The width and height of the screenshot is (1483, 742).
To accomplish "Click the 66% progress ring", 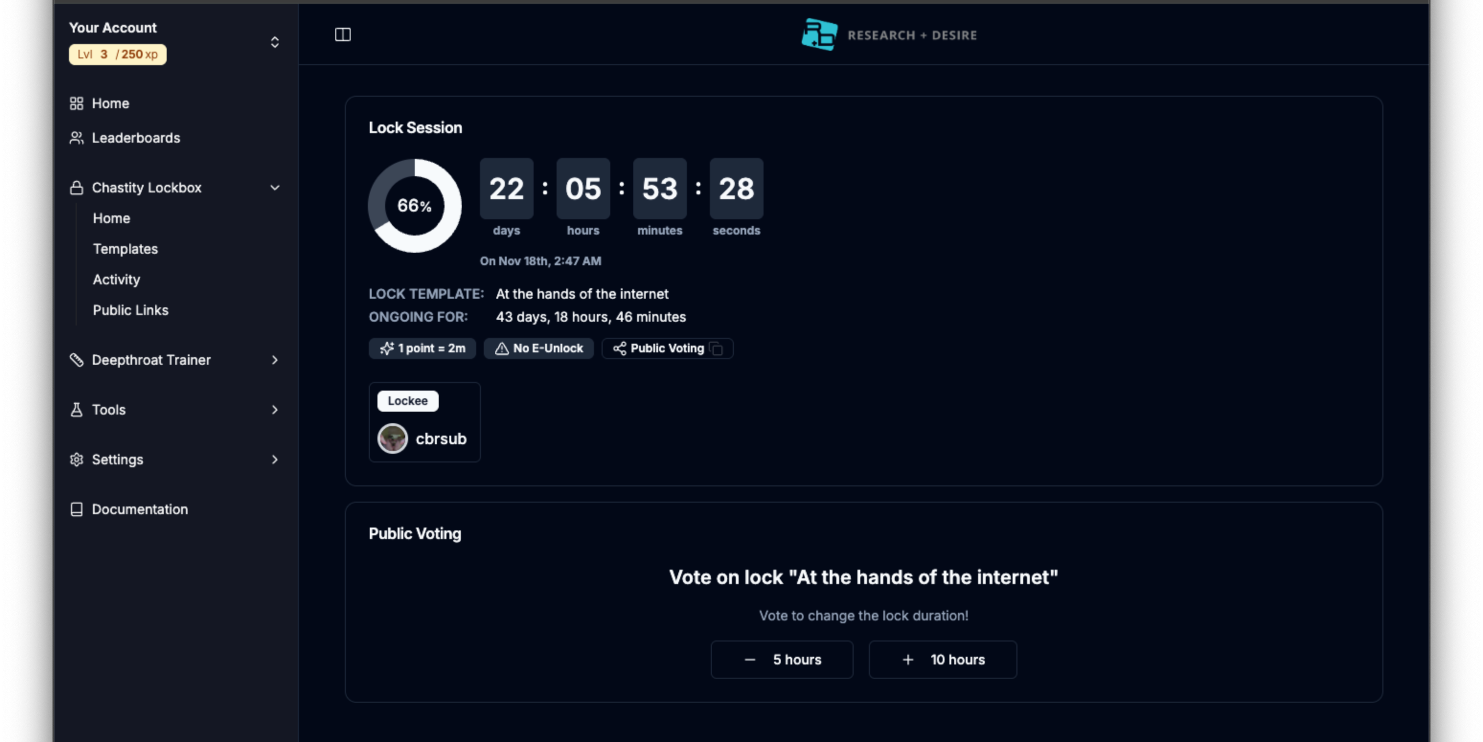I will point(414,205).
